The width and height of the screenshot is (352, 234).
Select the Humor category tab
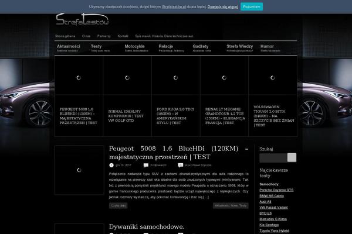pos(270,48)
